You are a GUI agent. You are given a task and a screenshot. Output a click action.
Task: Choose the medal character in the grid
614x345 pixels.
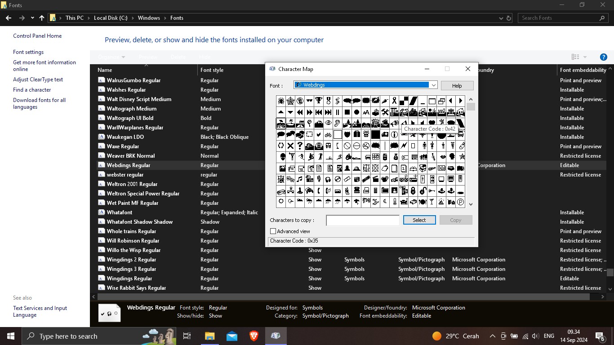tap(328, 101)
